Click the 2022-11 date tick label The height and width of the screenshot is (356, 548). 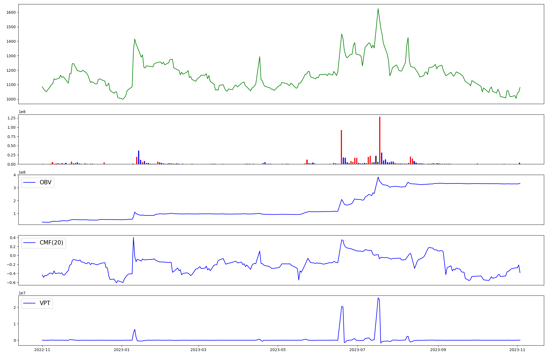coord(42,350)
